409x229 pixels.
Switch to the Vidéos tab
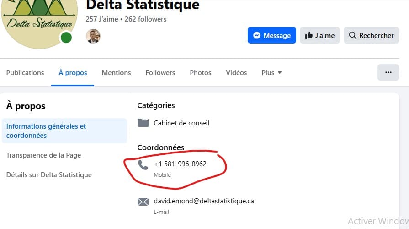pyautogui.click(x=236, y=72)
